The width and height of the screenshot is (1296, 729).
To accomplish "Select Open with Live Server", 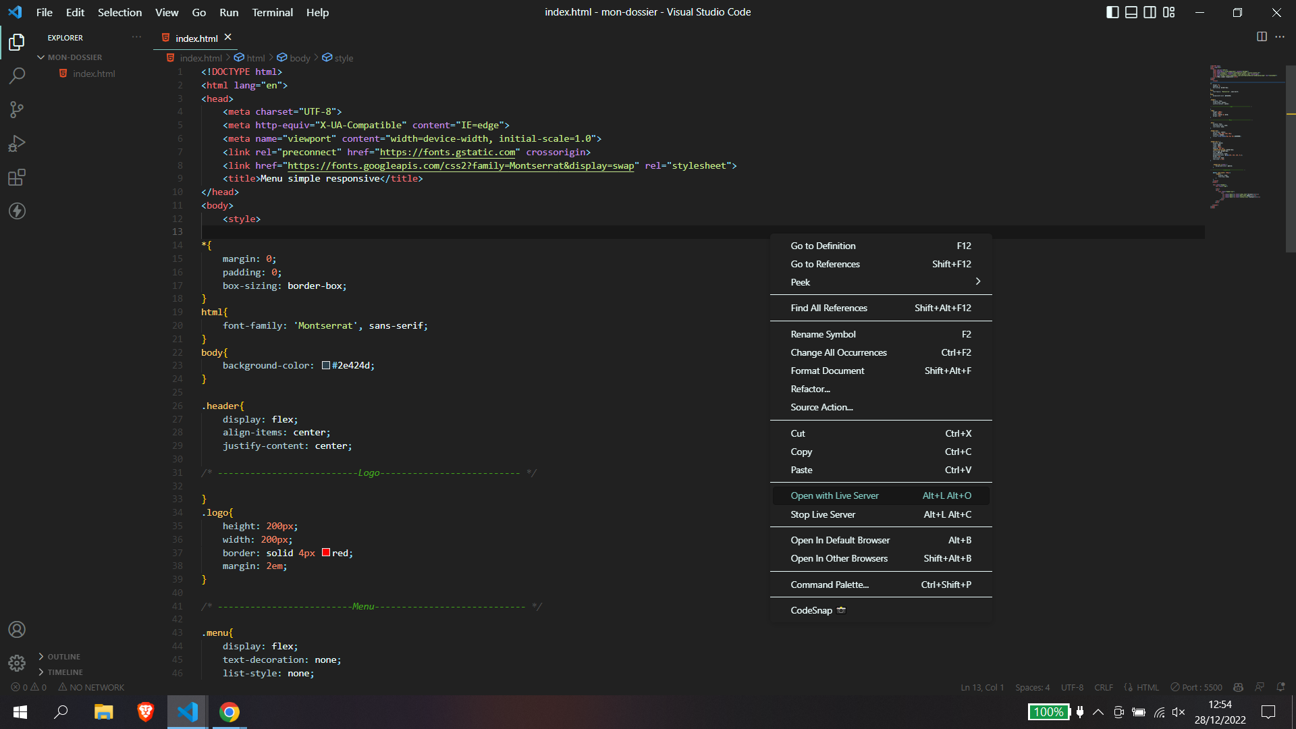I will tap(834, 495).
